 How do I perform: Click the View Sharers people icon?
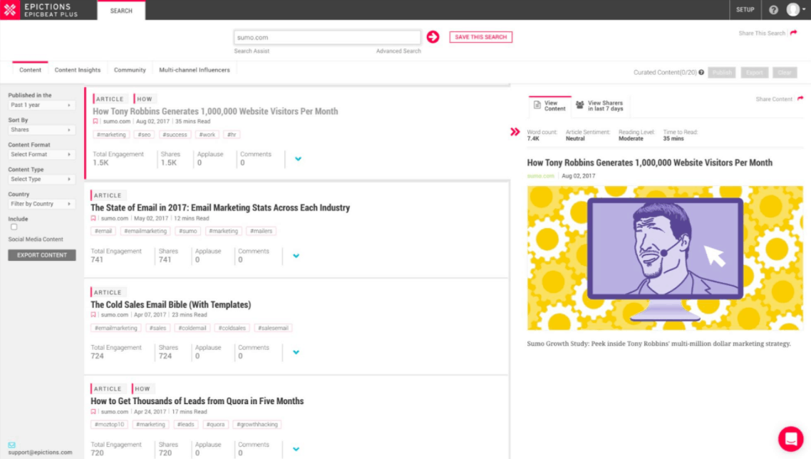[580, 105]
